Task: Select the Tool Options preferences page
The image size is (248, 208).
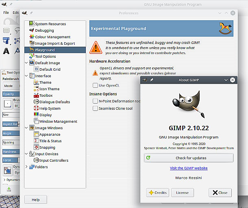Action: pos(55,56)
